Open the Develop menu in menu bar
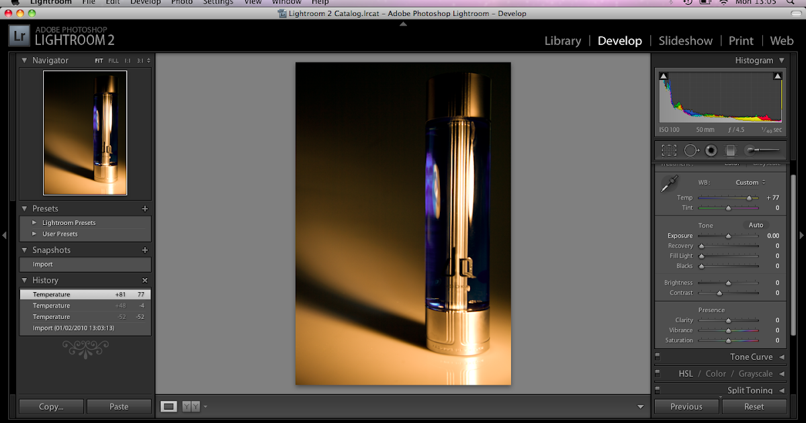This screenshot has width=806, height=423. (x=146, y=2)
